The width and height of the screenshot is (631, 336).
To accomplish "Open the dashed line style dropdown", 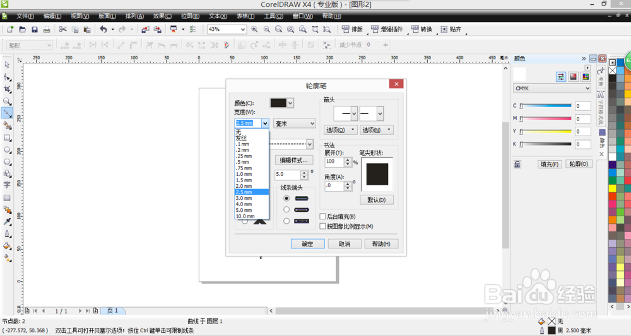I will pyautogui.click(x=309, y=144).
